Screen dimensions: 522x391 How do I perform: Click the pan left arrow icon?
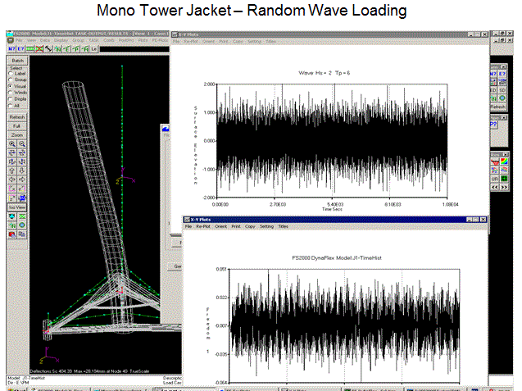point(11,180)
